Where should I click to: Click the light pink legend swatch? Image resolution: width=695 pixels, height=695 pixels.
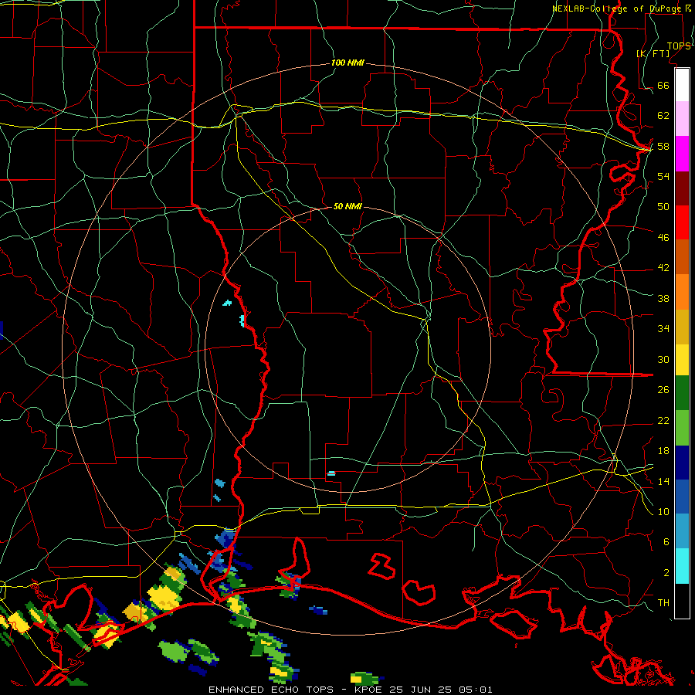(x=682, y=119)
